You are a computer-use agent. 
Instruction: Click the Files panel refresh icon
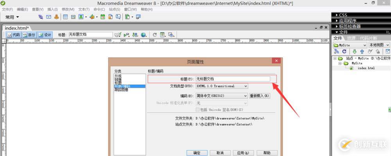[x=344, y=51]
